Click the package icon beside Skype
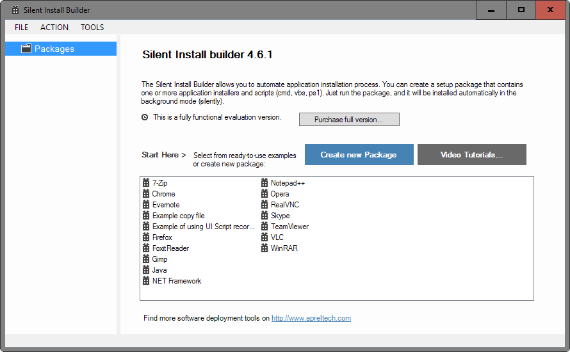Screen dimensions: 570x352 point(265,216)
